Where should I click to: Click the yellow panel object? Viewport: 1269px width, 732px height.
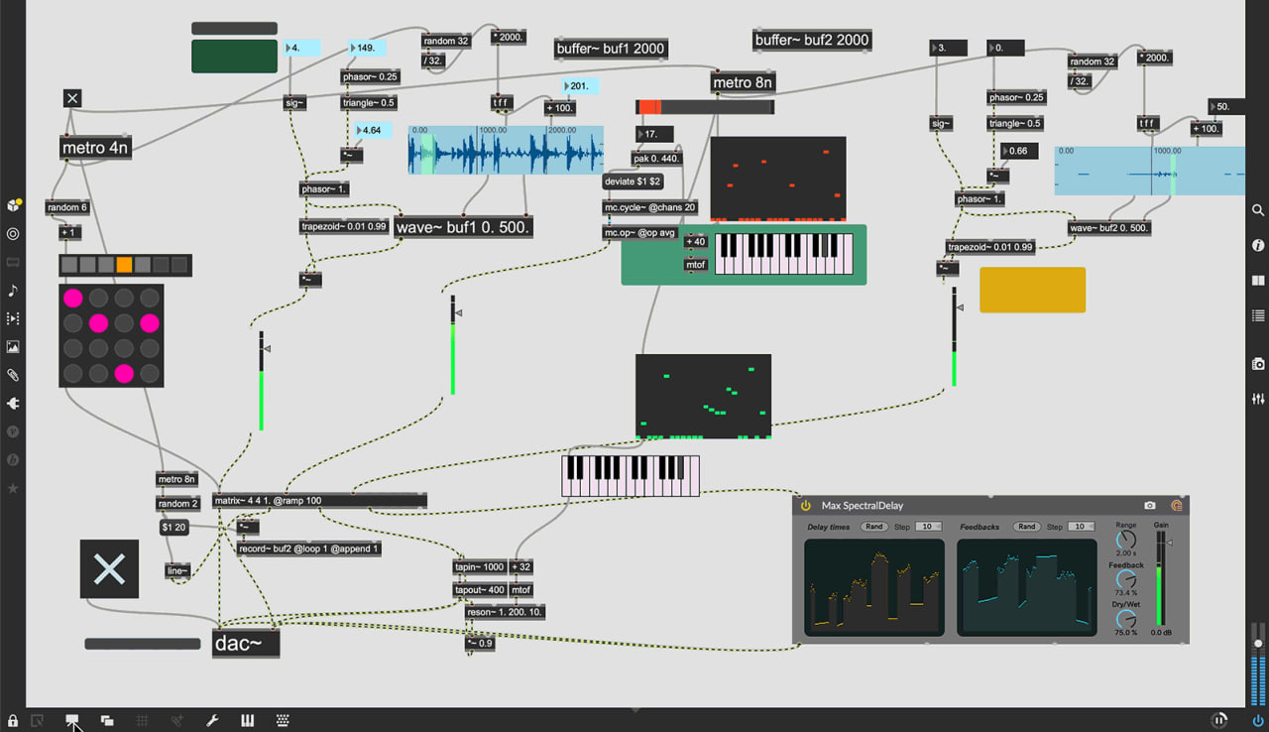click(1032, 290)
